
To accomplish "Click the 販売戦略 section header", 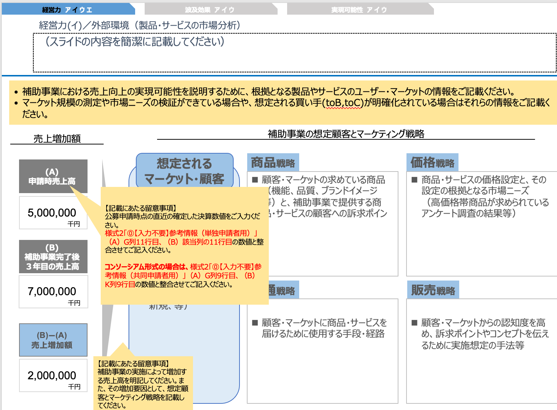I will coord(433,290).
